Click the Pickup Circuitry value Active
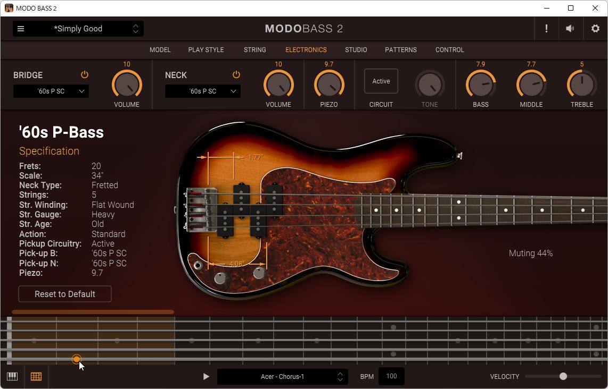 103,244
